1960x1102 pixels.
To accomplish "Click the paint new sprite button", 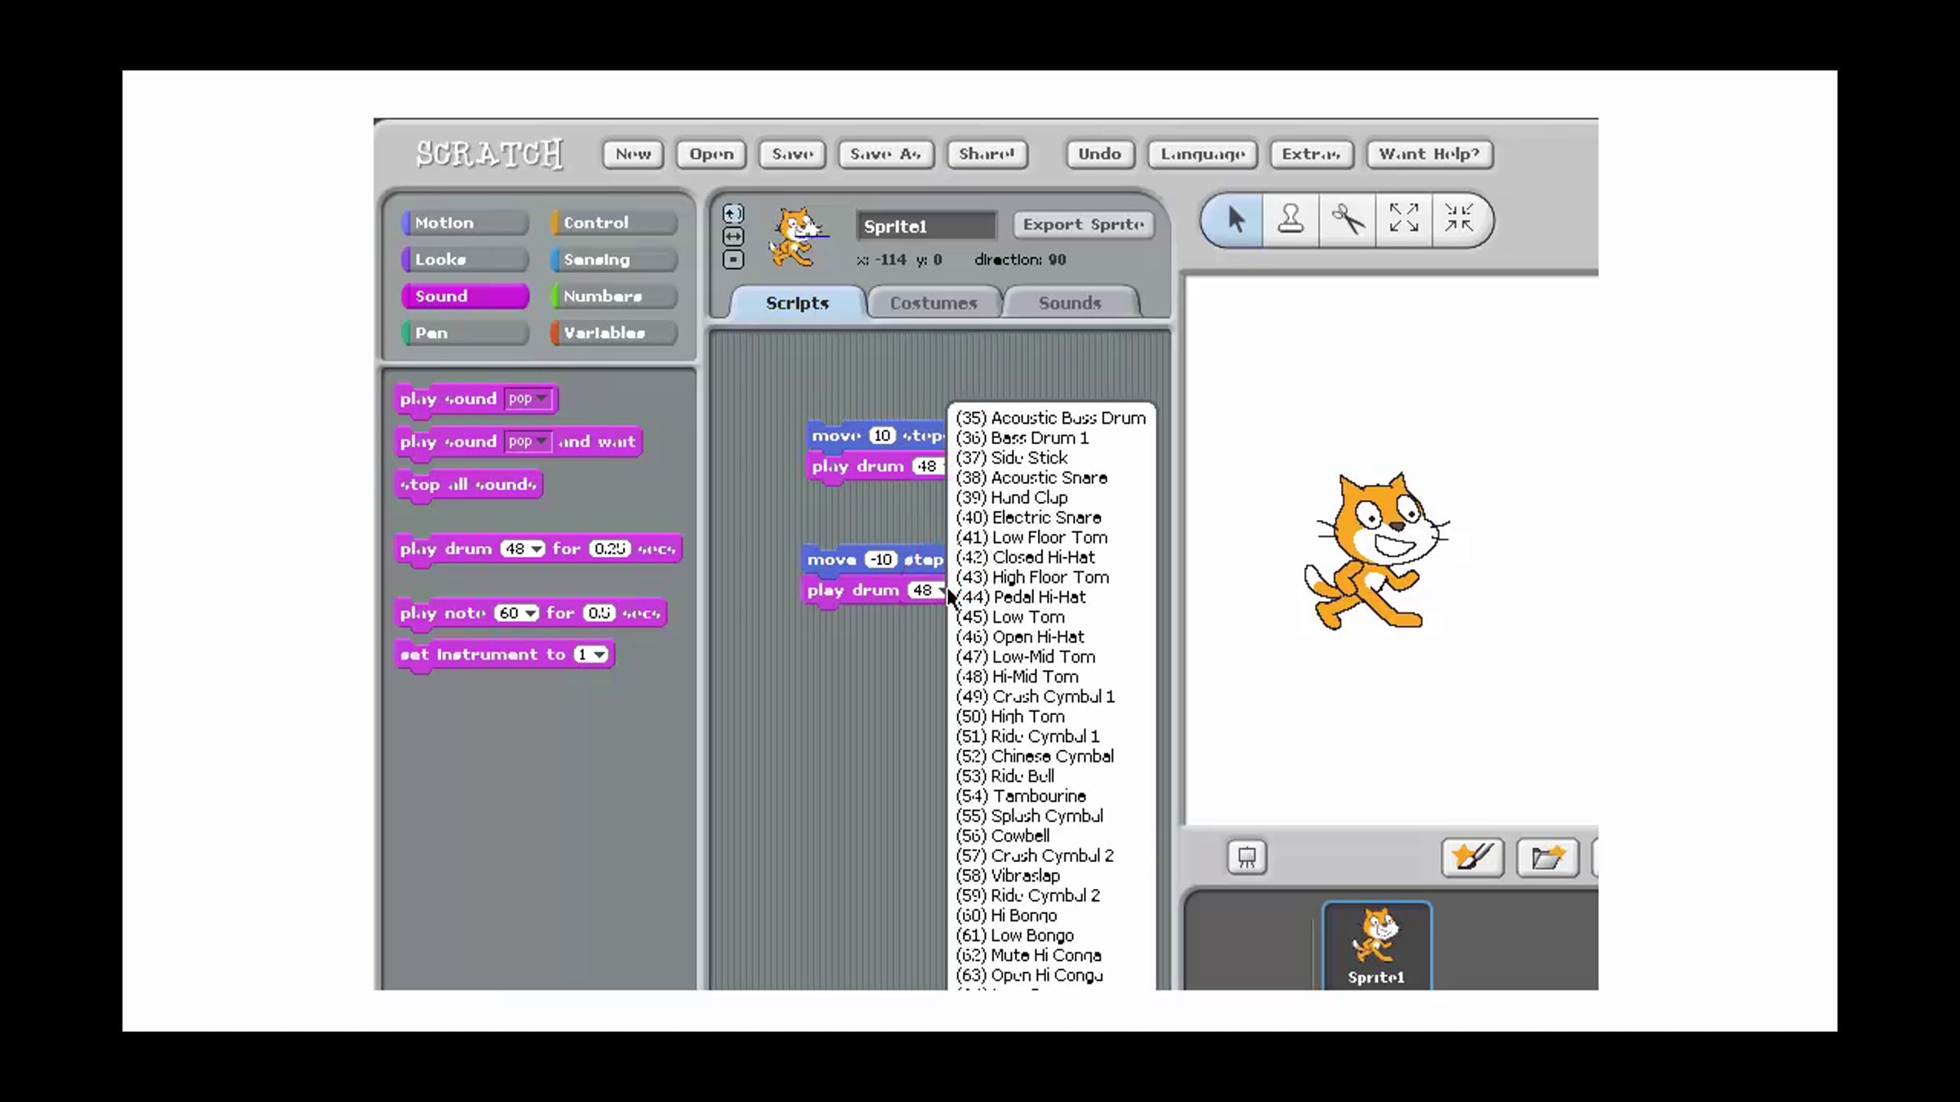I will [x=1472, y=858].
